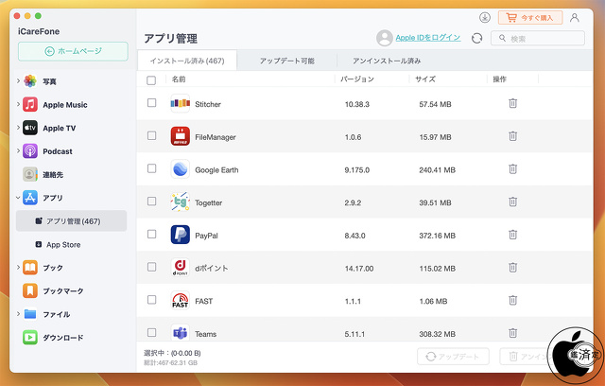Screen dimensions: 605x386
Task: Open Photos (写真) icon in sidebar
Action: (30, 81)
